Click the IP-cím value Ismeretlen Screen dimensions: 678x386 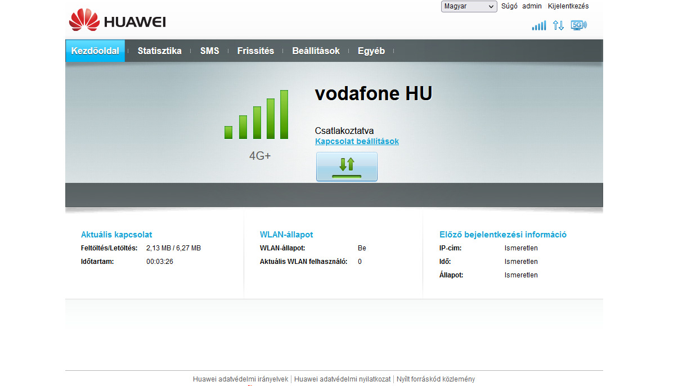[521, 248]
